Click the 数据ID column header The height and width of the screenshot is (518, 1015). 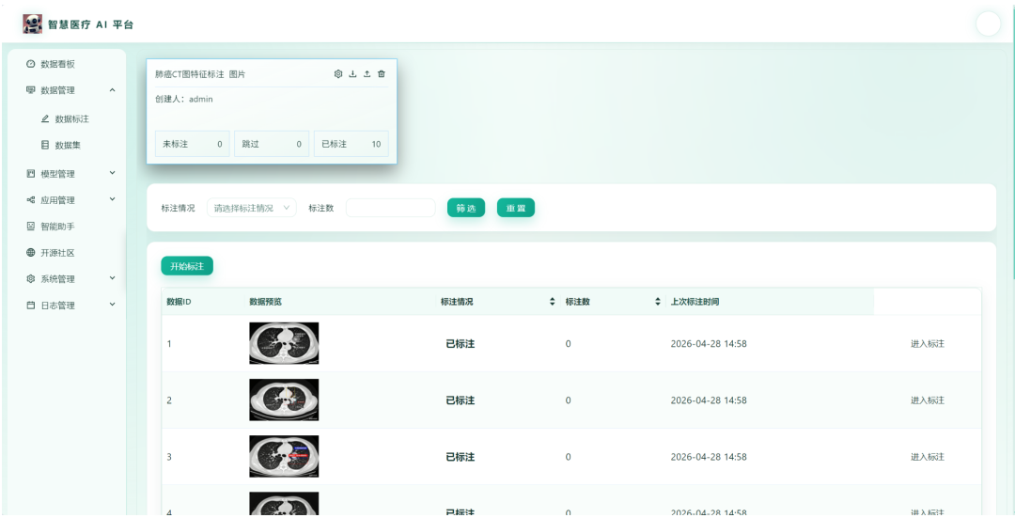tap(179, 302)
